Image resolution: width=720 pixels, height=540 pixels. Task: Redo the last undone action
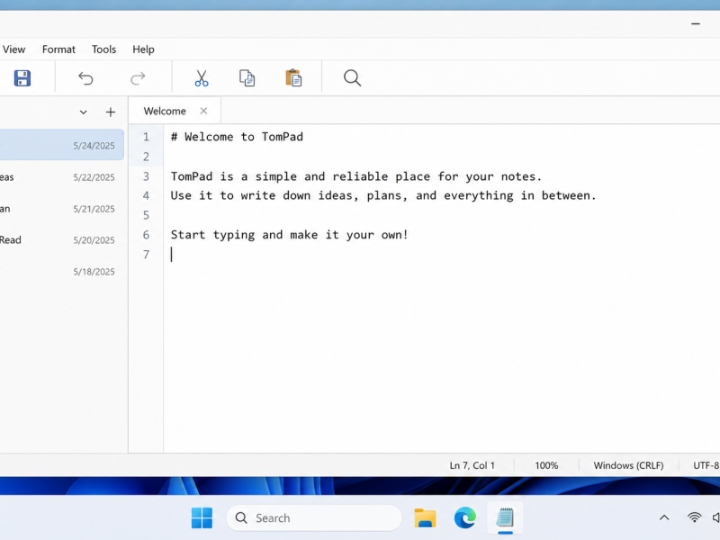click(x=138, y=78)
